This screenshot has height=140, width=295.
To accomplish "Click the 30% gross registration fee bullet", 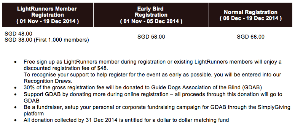I will click(143, 87).
